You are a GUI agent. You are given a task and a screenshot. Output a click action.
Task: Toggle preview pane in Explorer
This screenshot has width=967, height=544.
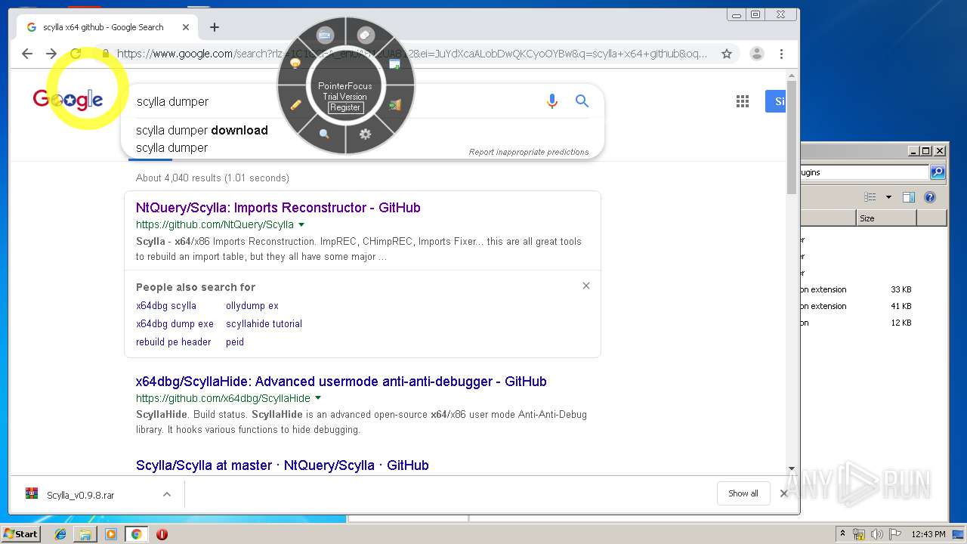909,197
